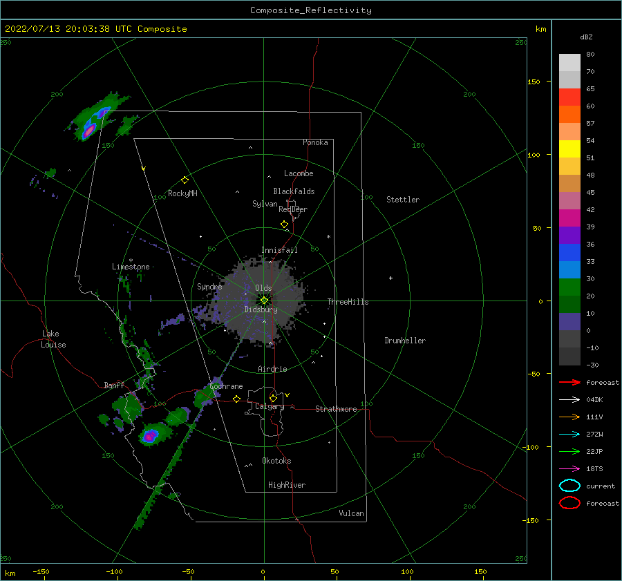
Task: Click the Stettler city label
Action: (403, 200)
